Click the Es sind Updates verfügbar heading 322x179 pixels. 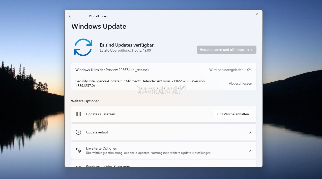click(127, 45)
